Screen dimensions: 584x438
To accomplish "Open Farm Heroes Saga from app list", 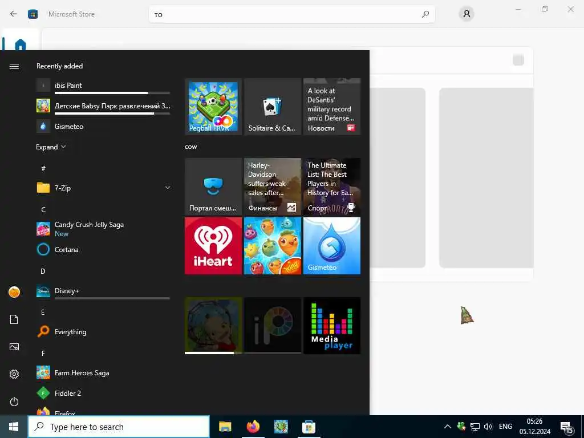I will pyautogui.click(x=103, y=373).
